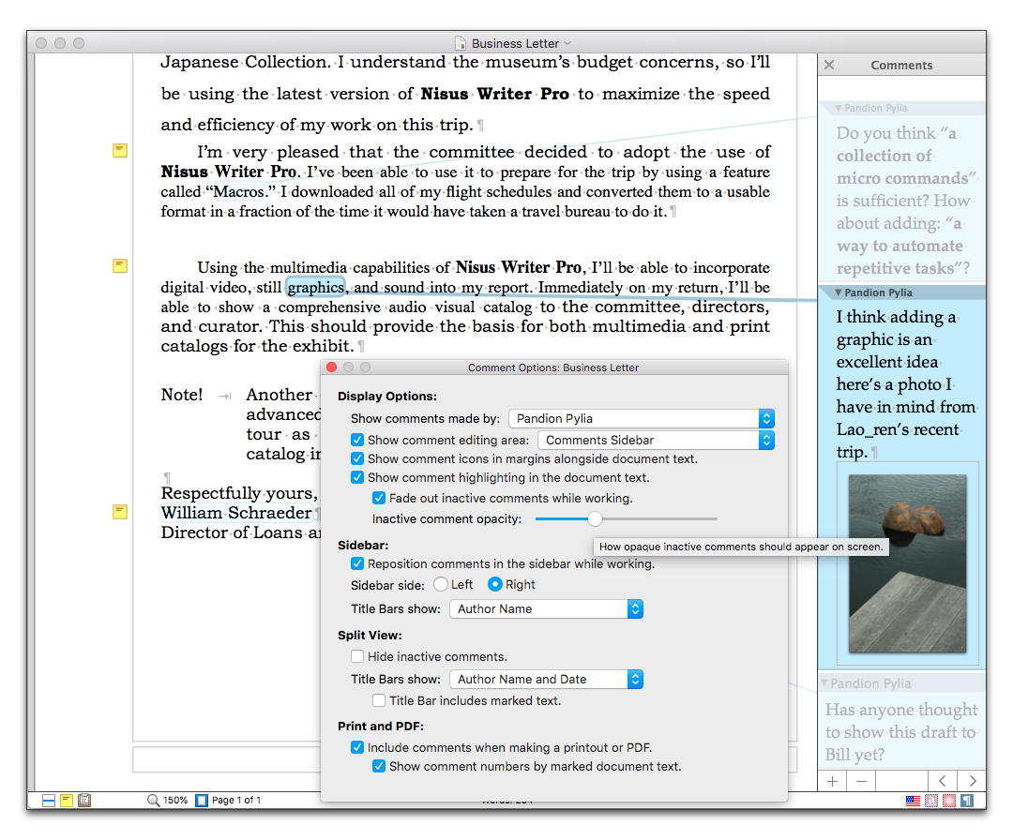Close the Comments sidebar with the X
Viewport: 1013px width, 840px height.
(829, 65)
